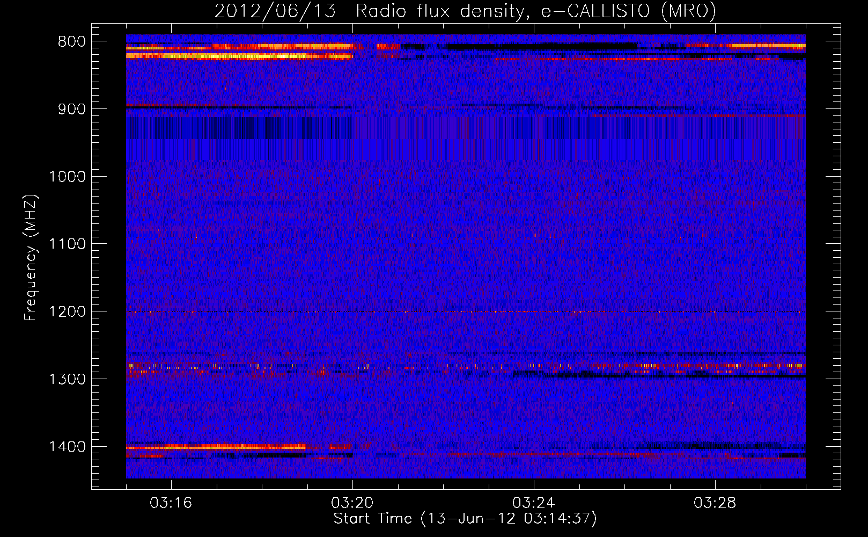
Task: Click the 1300 frequency tick label
Action: (x=67, y=379)
